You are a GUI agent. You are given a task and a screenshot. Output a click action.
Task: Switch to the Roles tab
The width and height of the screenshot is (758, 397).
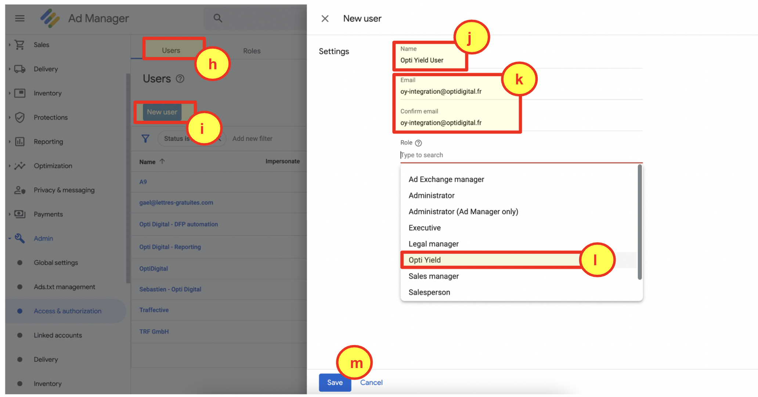click(252, 51)
